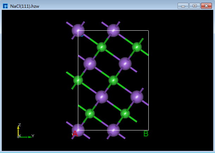Select the purple atom beside label A

(78, 130)
